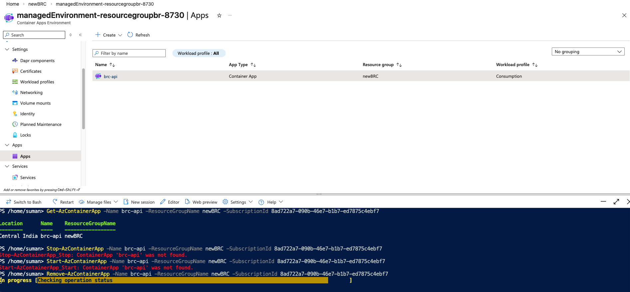Collapse the Apps section
Screen dimensions: 630x292
7,145
